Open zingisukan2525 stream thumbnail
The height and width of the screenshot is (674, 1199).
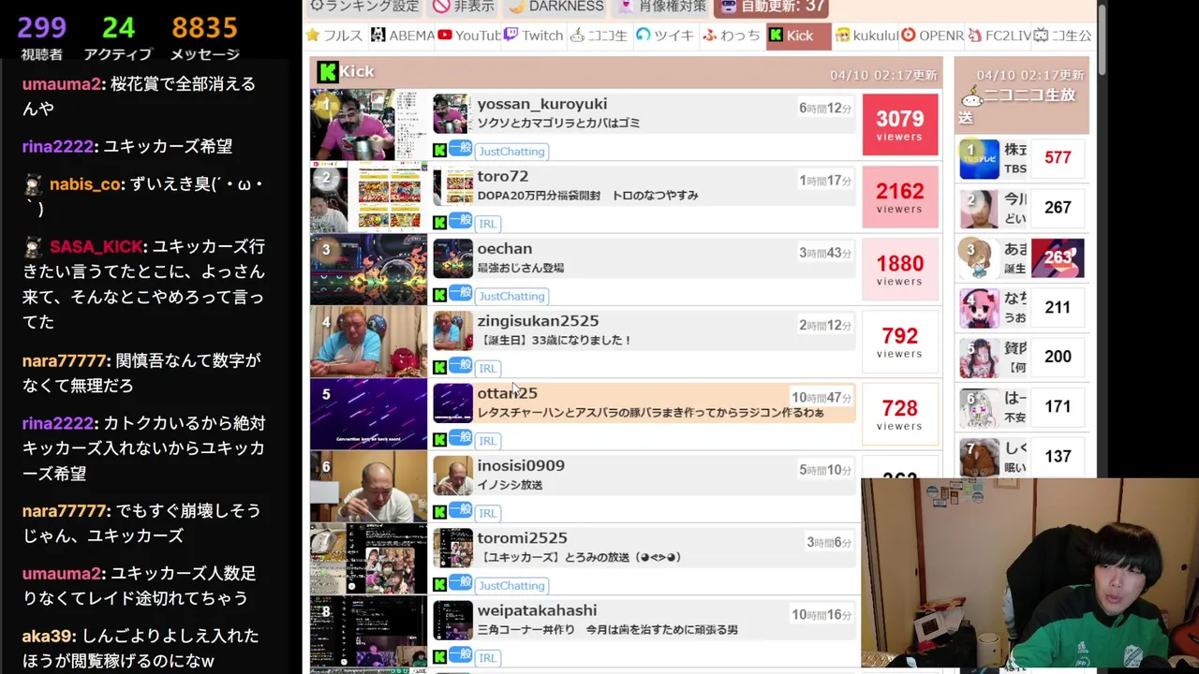(368, 342)
